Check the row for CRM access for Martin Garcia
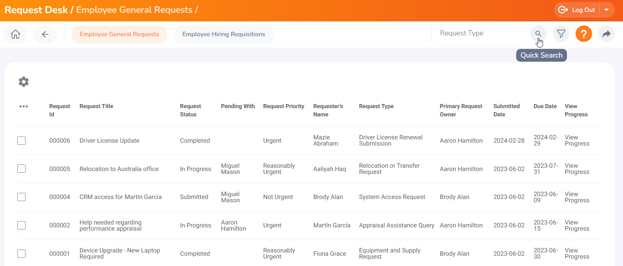Viewport: 623px width, 266px height. pos(21,197)
